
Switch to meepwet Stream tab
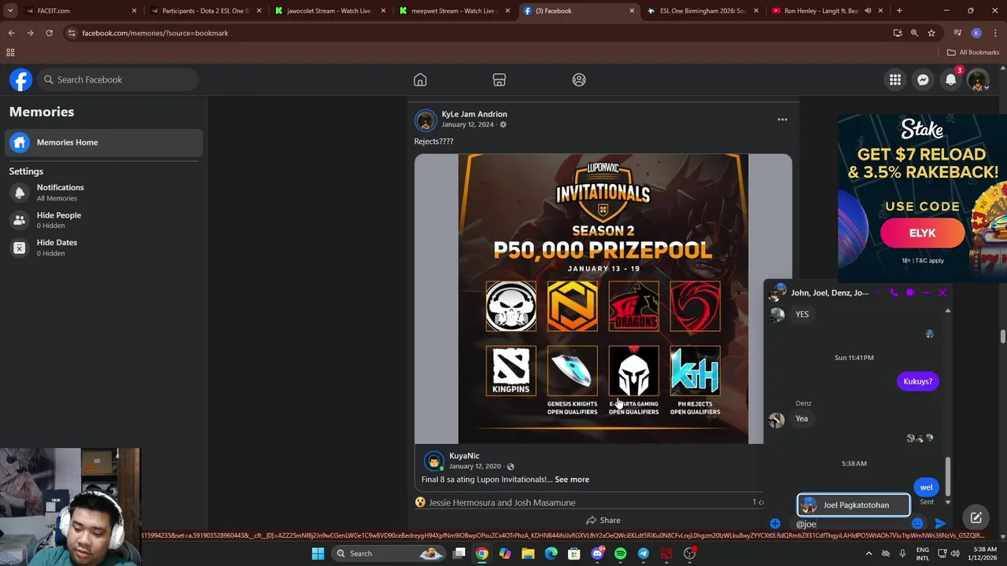[x=455, y=11]
